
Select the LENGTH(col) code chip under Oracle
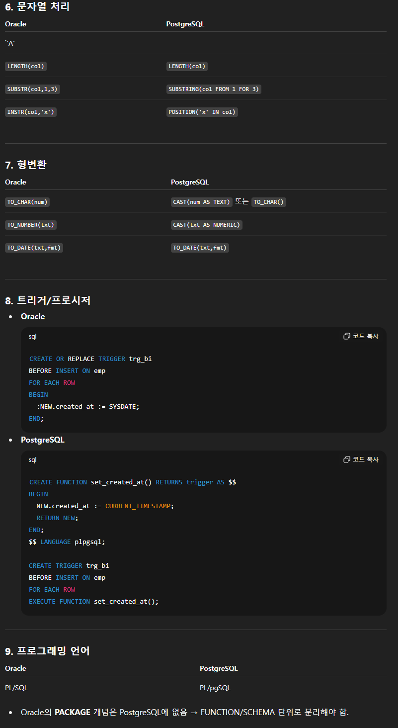point(25,66)
